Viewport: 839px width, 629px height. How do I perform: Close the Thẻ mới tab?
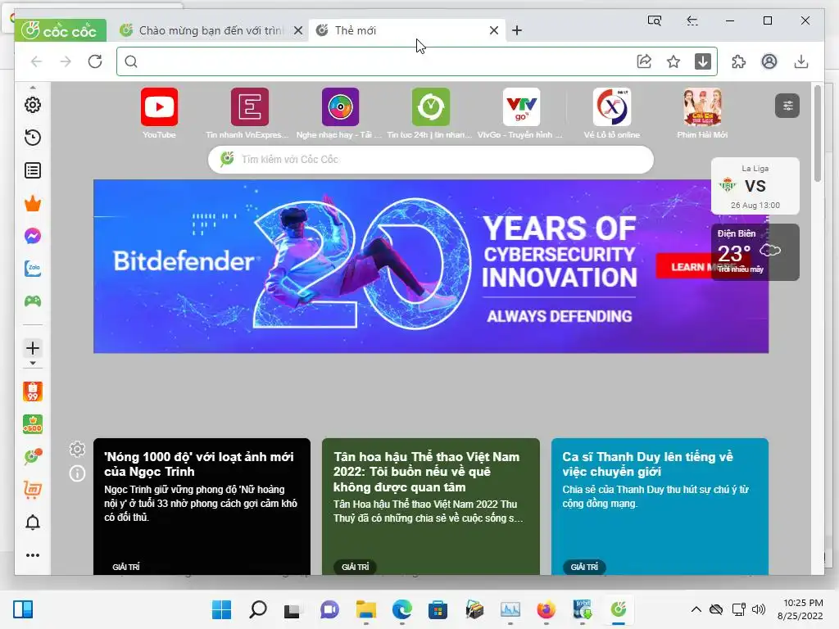pyautogui.click(x=494, y=30)
